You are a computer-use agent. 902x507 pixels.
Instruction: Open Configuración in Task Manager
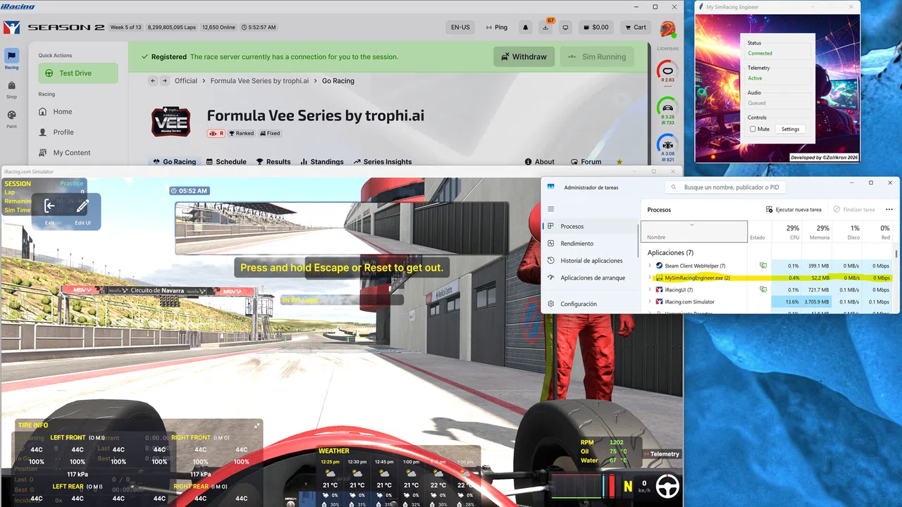(x=591, y=304)
